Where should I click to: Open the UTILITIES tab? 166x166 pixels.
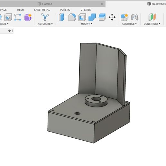86,10
